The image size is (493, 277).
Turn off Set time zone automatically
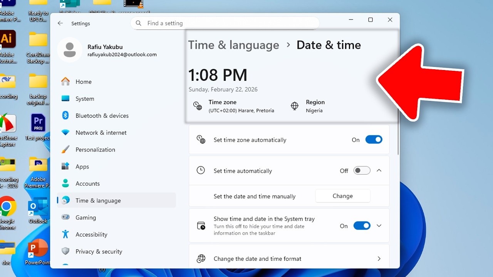coord(374,140)
